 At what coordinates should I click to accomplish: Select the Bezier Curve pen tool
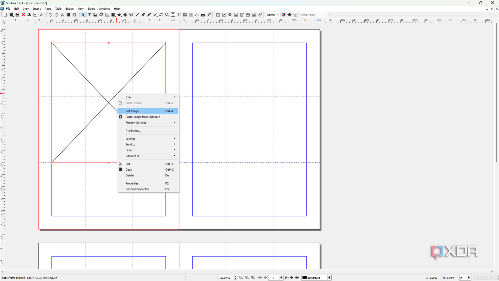[x=143, y=15]
